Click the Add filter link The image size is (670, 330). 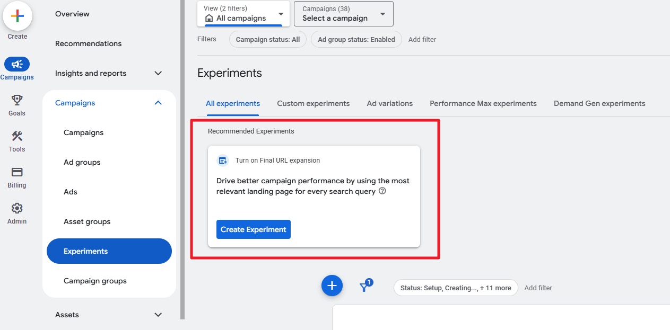tap(422, 39)
